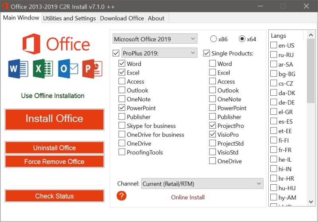Check OneNote under Single Products
Image resolution: width=318 pixels, height=222 pixels.
tap(212, 99)
